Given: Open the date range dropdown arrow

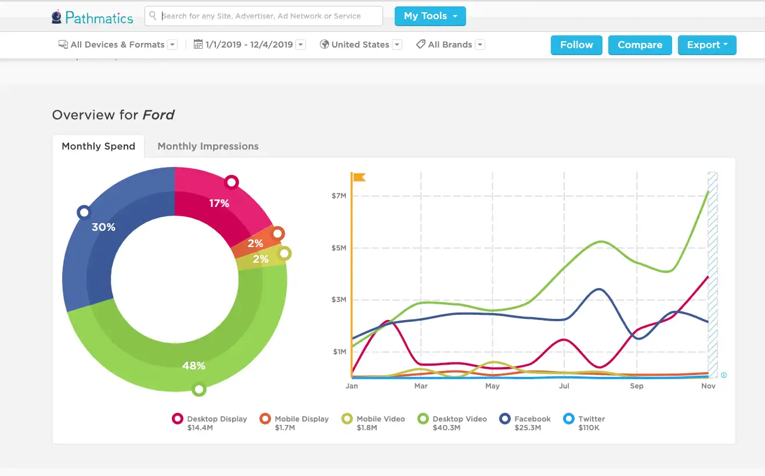Looking at the screenshot, I should tap(301, 45).
